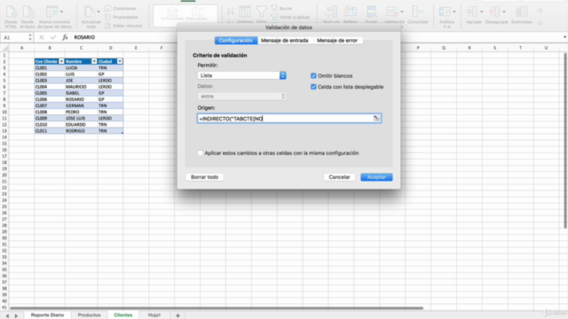Expand the Nueva consulta dropdown arrow
The height and width of the screenshot is (319, 568).
tap(61, 12)
